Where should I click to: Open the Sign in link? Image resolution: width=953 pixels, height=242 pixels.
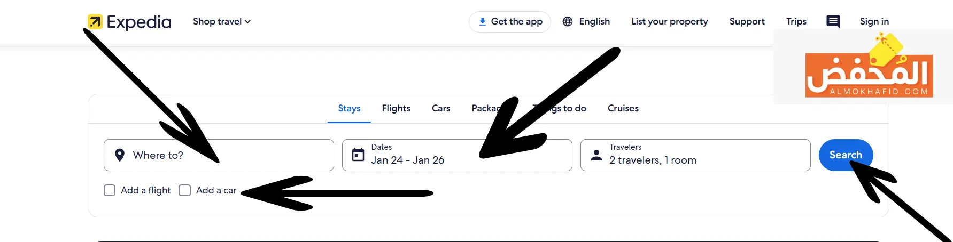point(874,21)
